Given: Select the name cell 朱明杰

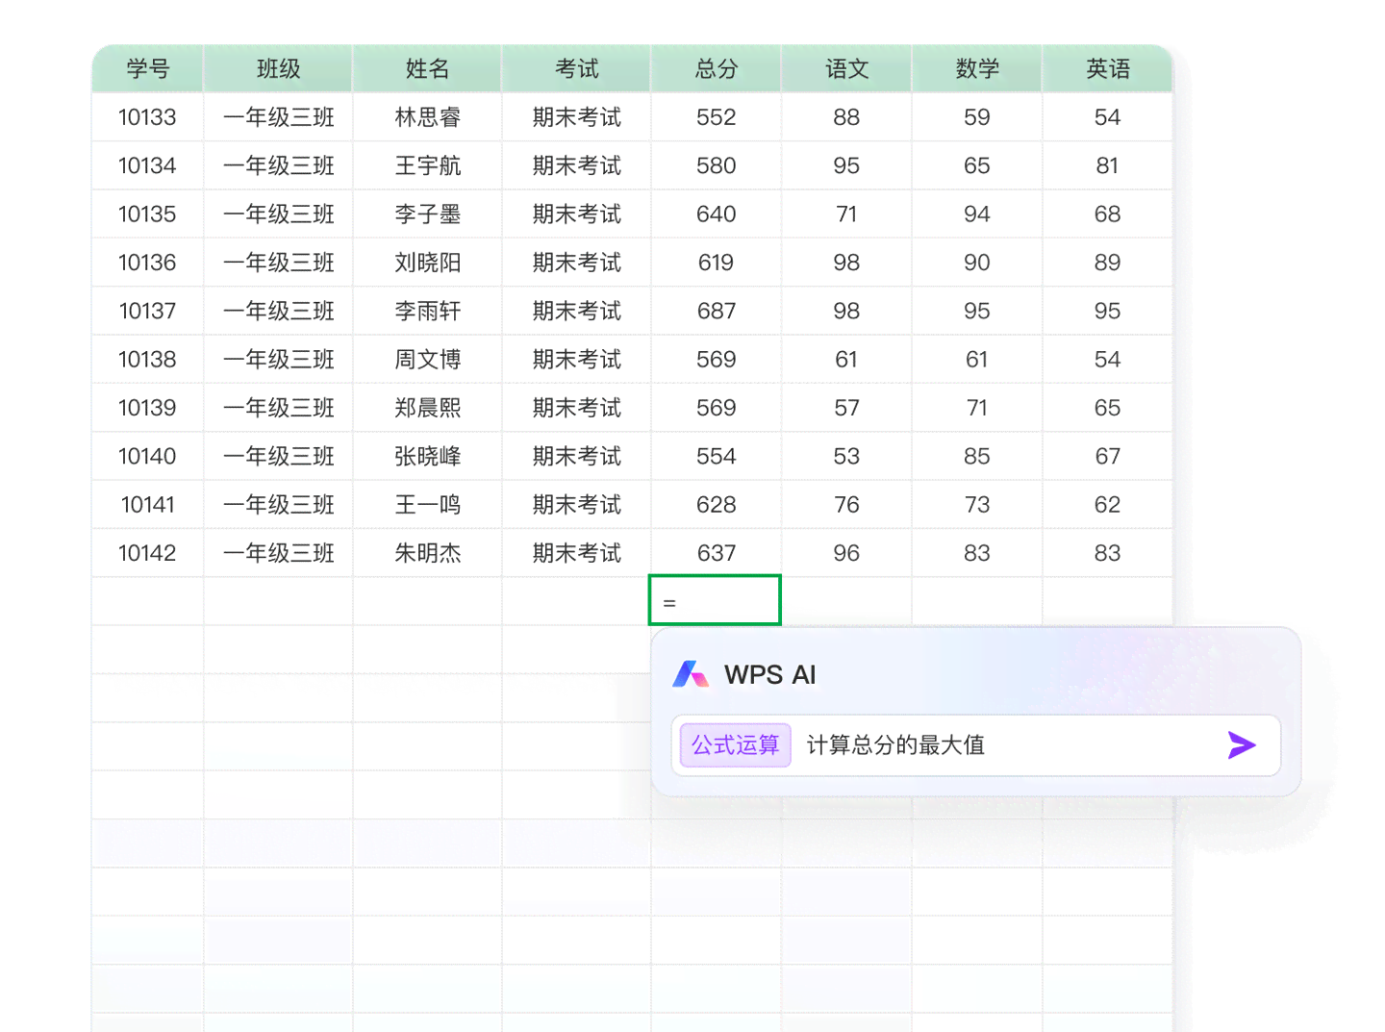Looking at the screenshot, I should (x=427, y=553).
